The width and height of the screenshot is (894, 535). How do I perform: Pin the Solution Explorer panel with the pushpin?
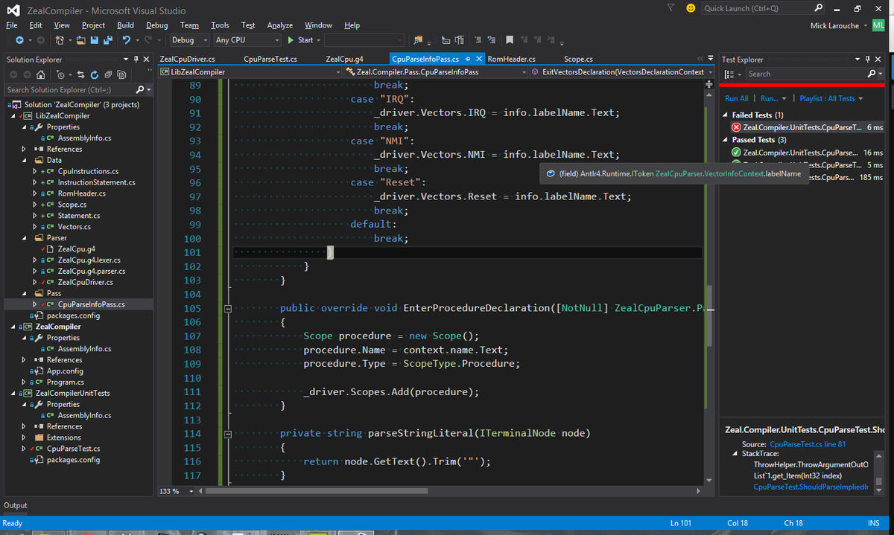(x=136, y=60)
